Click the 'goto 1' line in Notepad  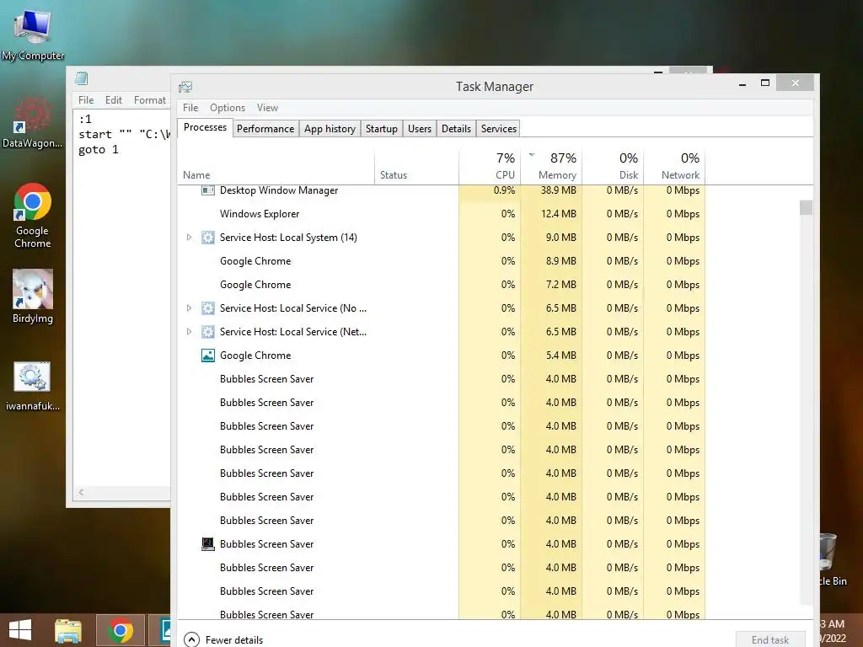pos(99,150)
